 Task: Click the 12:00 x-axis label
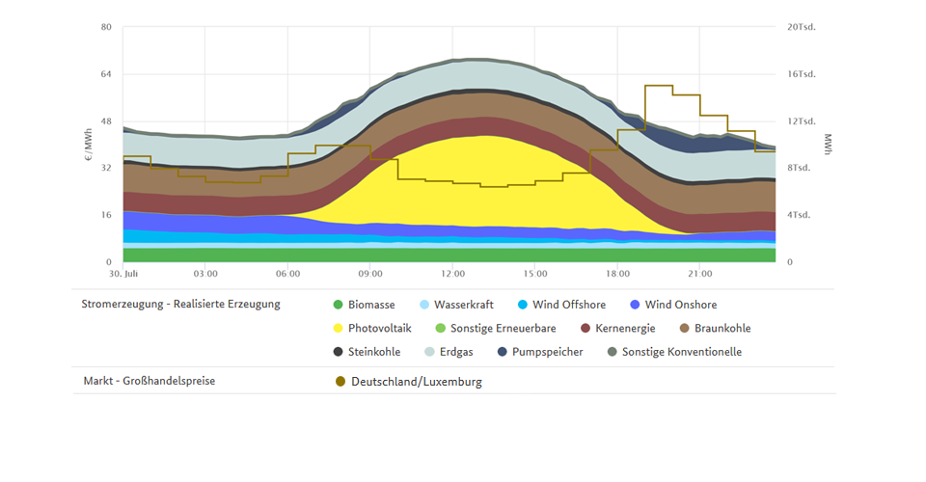pos(453,274)
